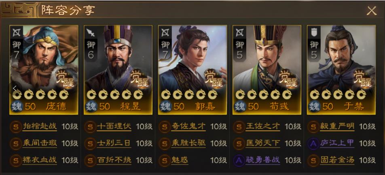Click the 十面埋伏 skill name
The height and width of the screenshot is (175, 385).
pos(114,126)
